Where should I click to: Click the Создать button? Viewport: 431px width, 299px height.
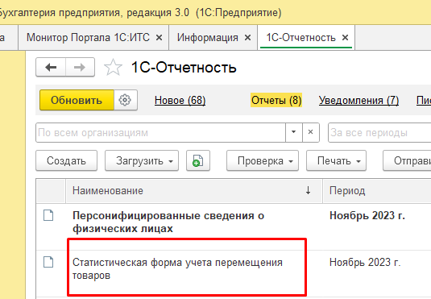[66, 160]
